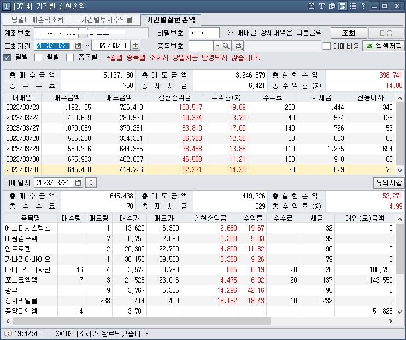Open calendar beside 매매일자 date field
The width and height of the screenshot is (406, 340).
pos(78,183)
